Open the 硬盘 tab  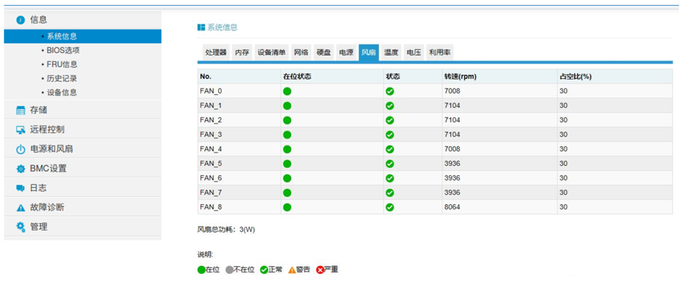point(323,53)
